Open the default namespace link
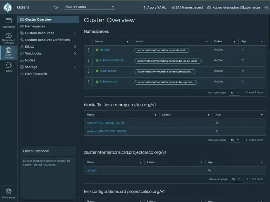Screen dimensions: 270x202 pyautogui.click(x=105, y=50)
